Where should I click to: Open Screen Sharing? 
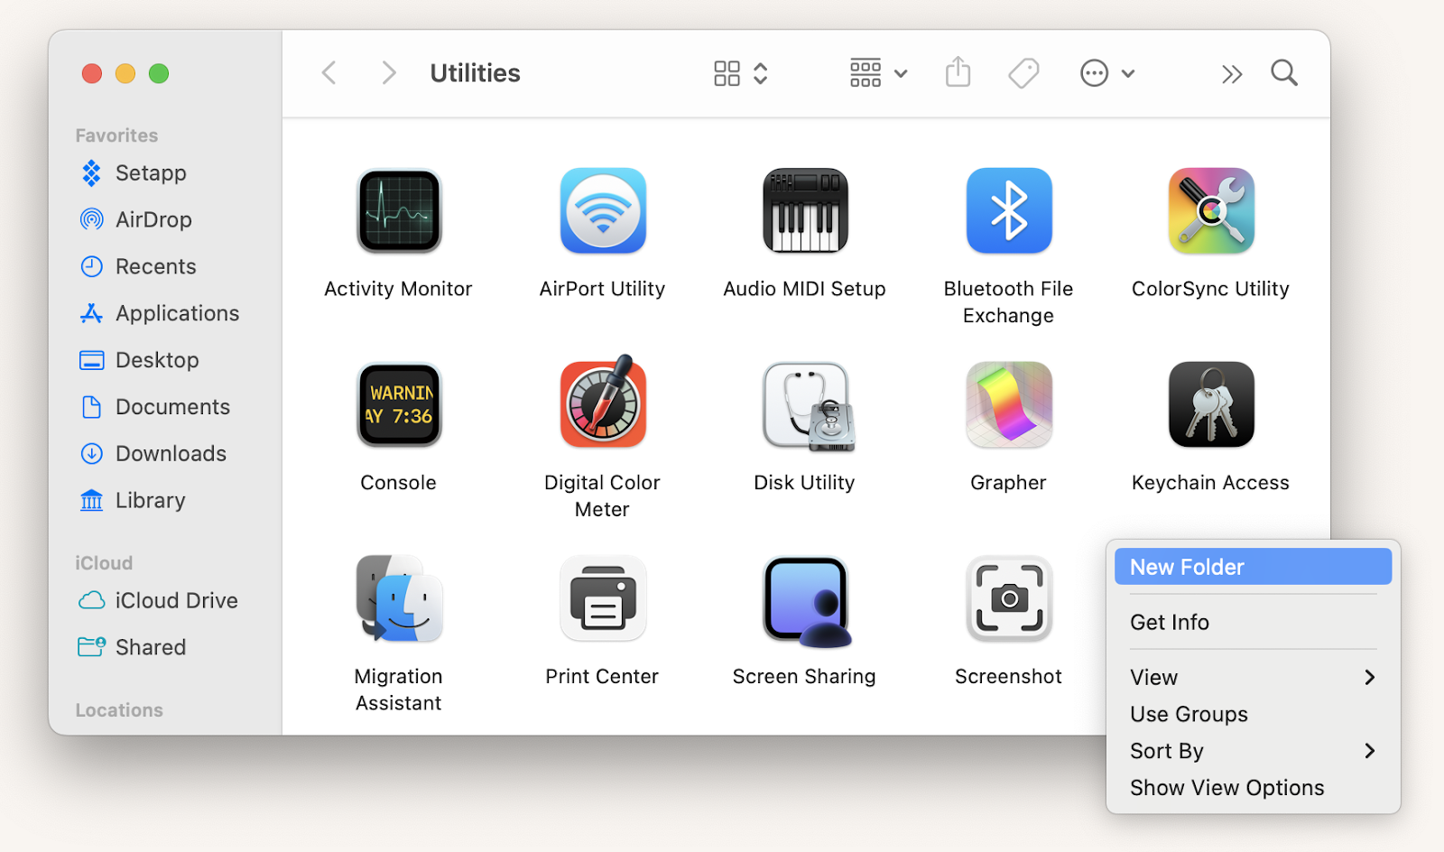pos(804,598)
